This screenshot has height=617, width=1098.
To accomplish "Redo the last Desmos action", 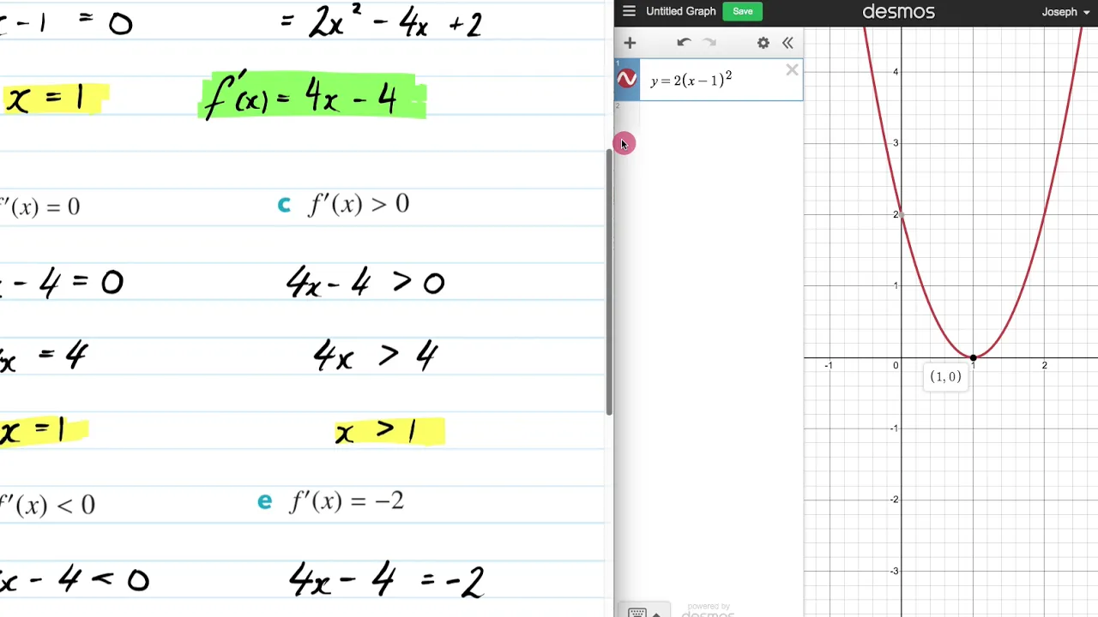I will tap(709, 43).
